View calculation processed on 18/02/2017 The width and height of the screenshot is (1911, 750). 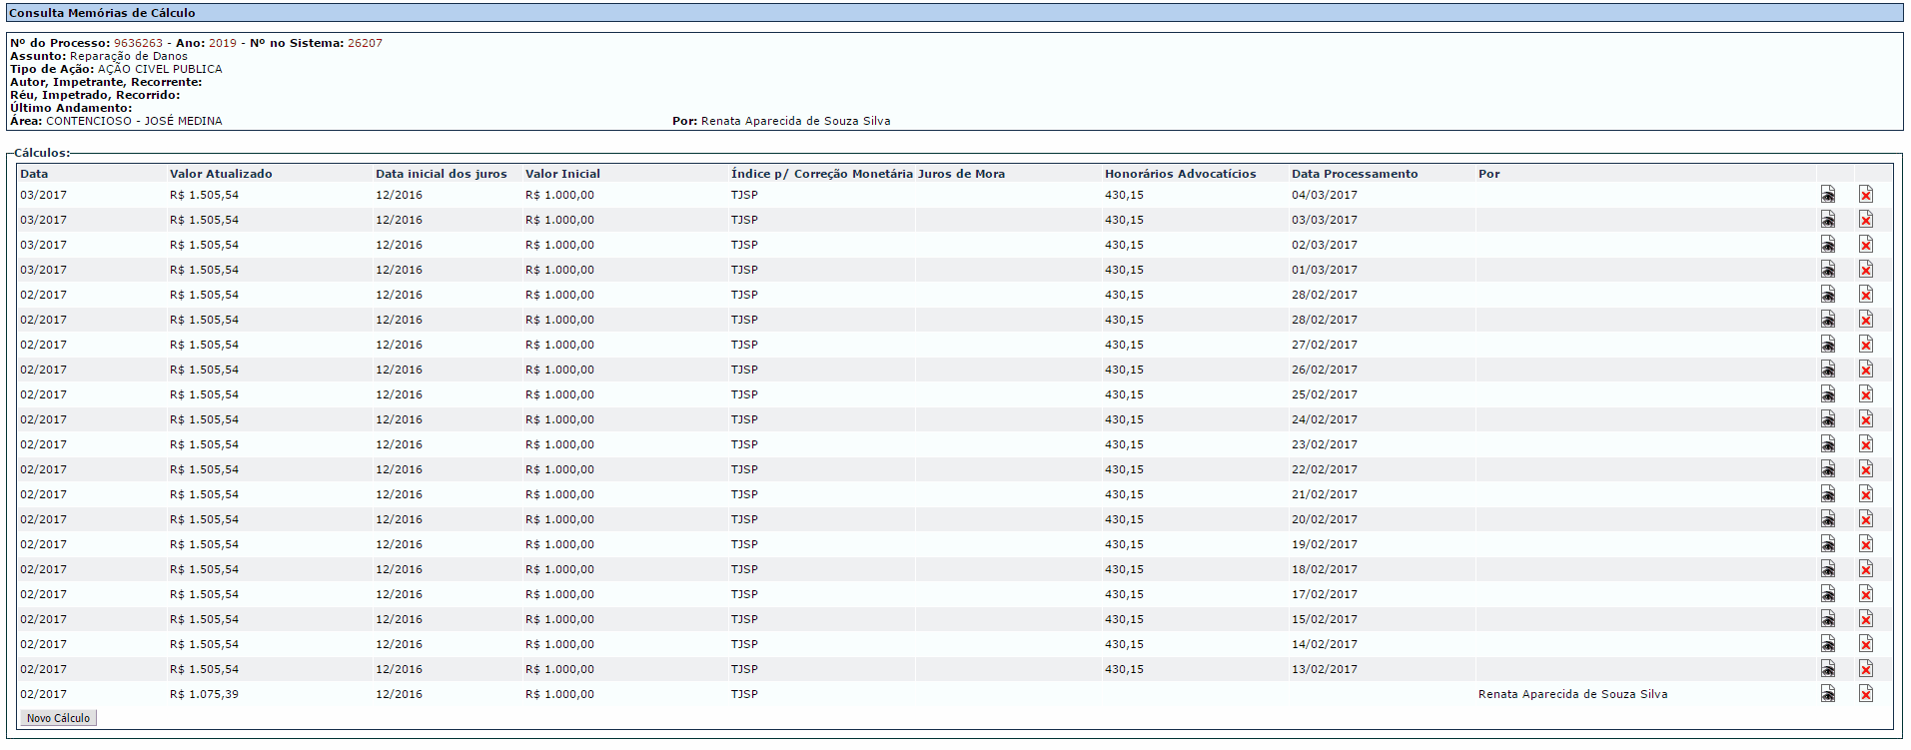[x=1827, y=569]
